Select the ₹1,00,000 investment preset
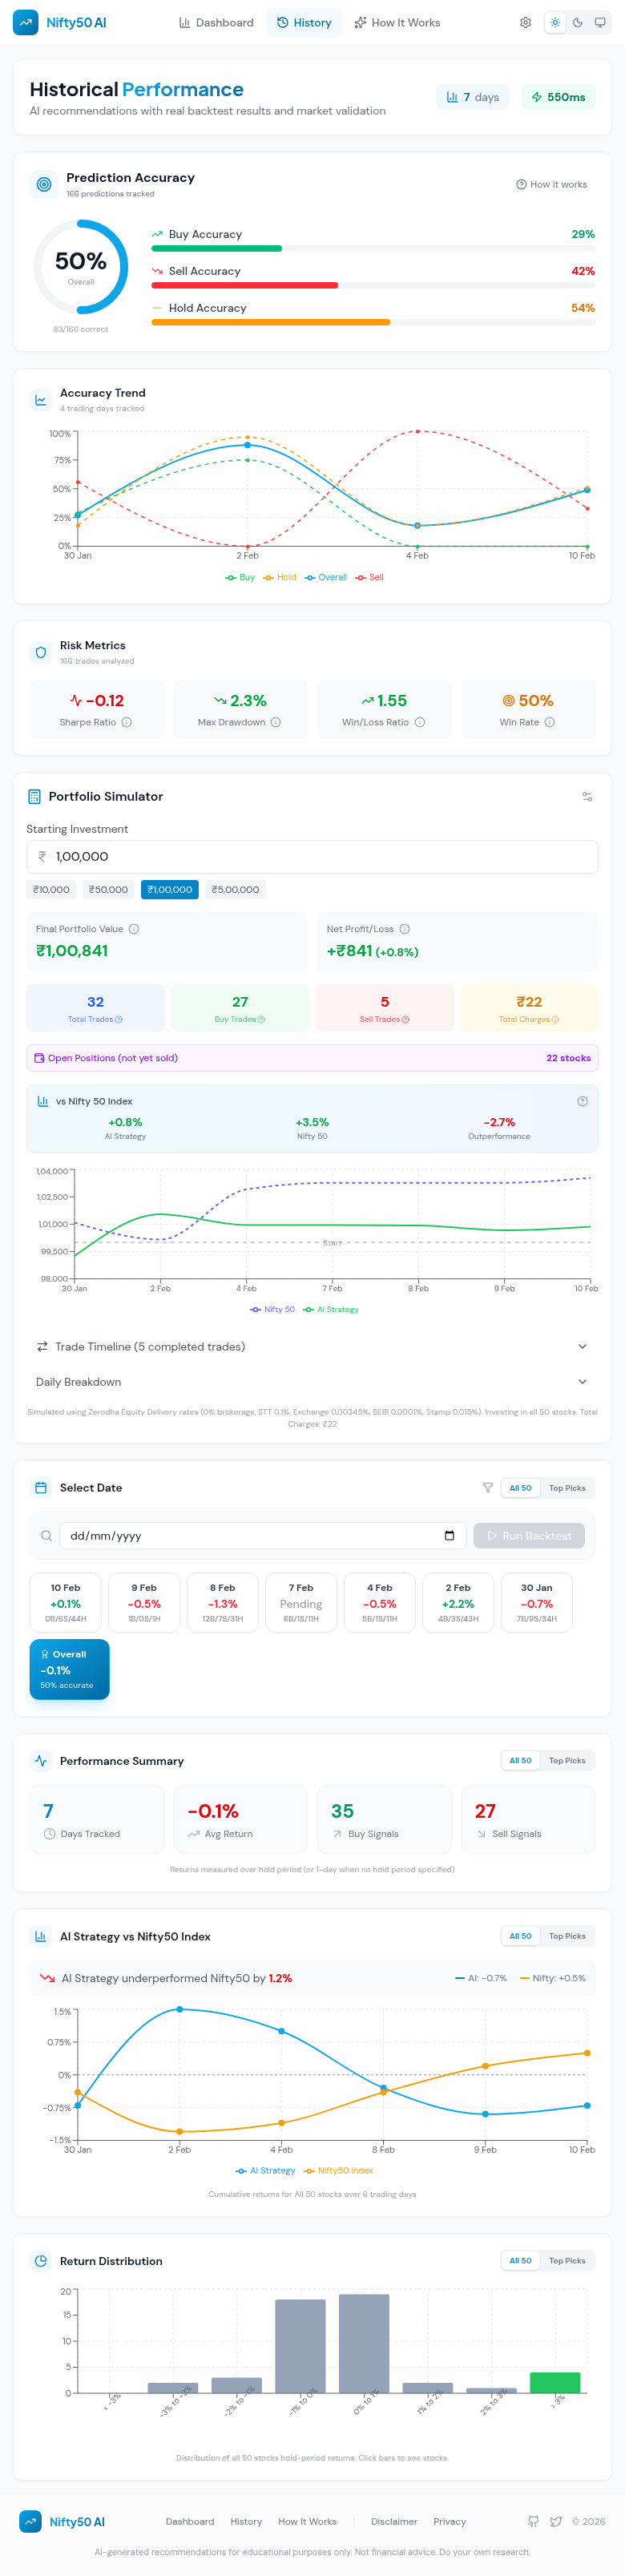The width and height of the screenshot is (625, 2576). point(170,889)
